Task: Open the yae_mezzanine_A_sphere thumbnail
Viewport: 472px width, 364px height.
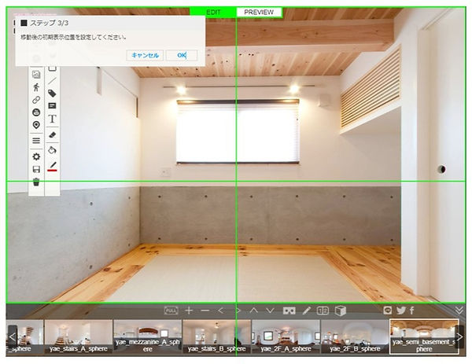Action: [x=147, y=336]
